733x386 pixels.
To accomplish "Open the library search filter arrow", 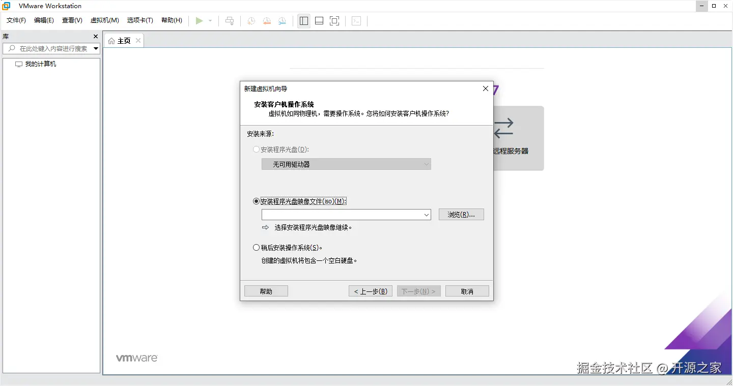I will pos(96,48).
